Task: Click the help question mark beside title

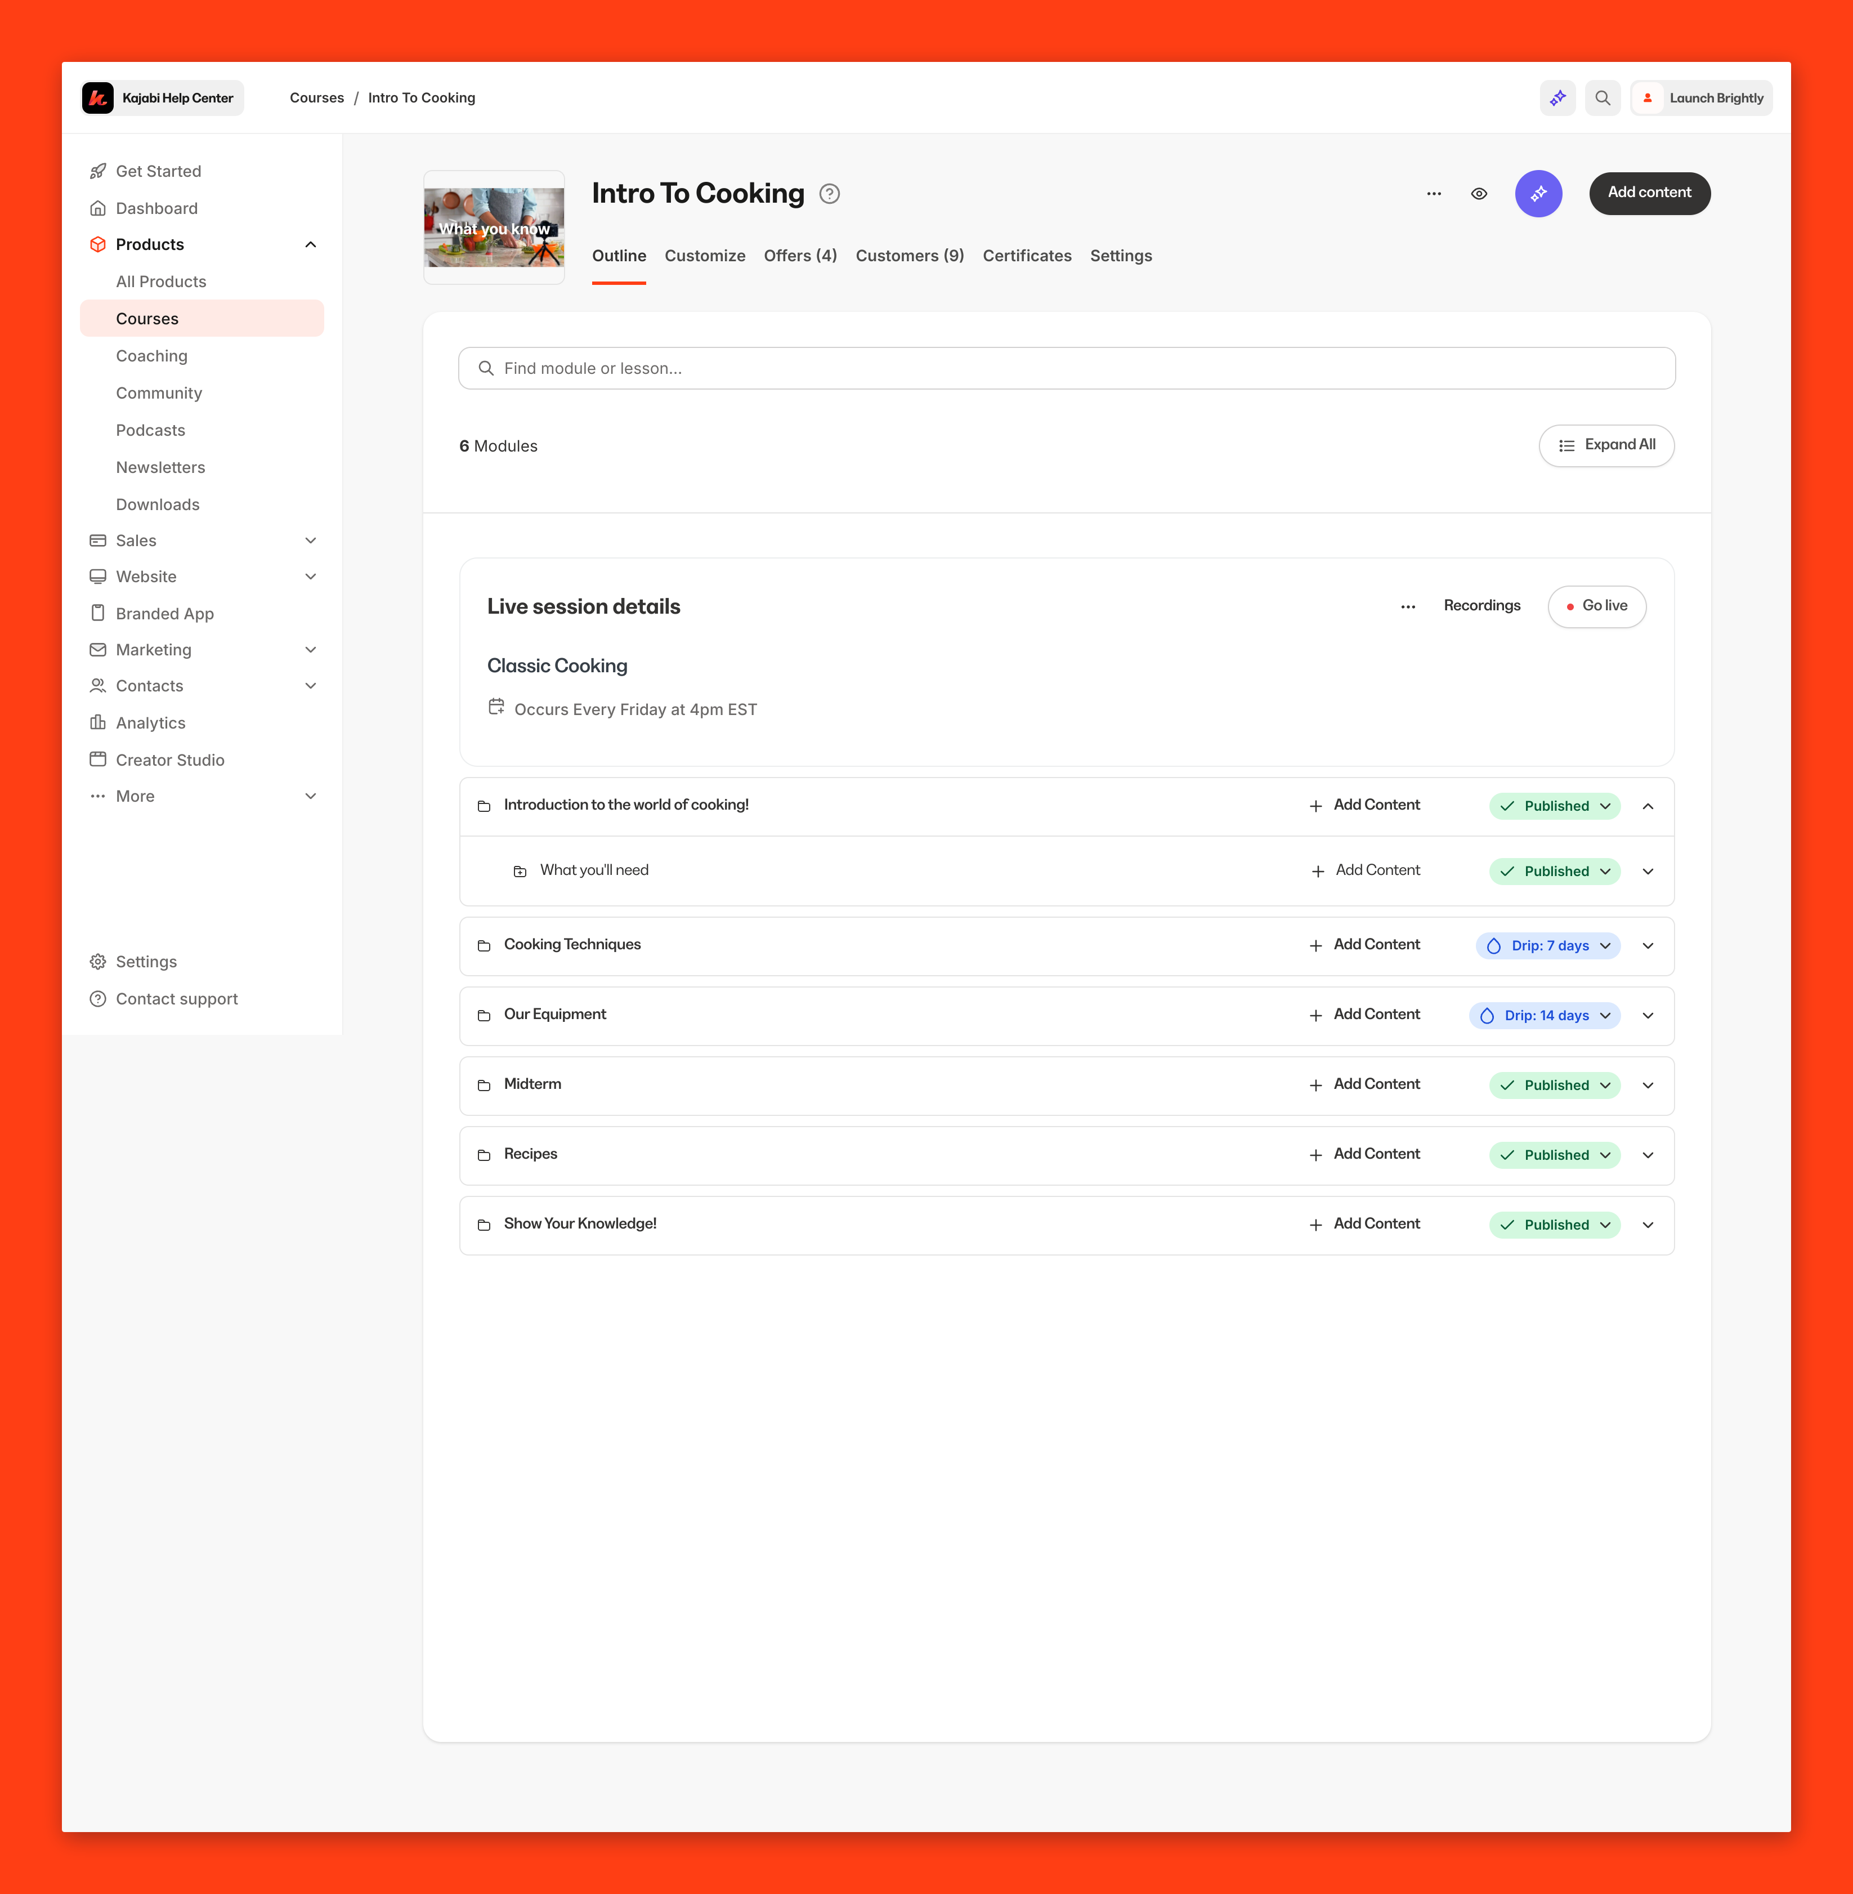Action: coord(829,194)
